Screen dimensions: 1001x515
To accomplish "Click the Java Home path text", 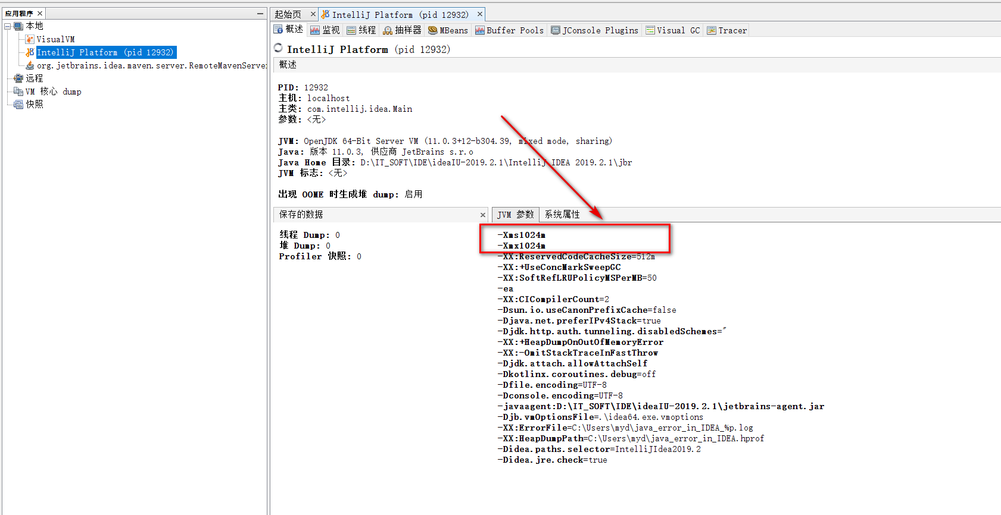I will (496, 162).
